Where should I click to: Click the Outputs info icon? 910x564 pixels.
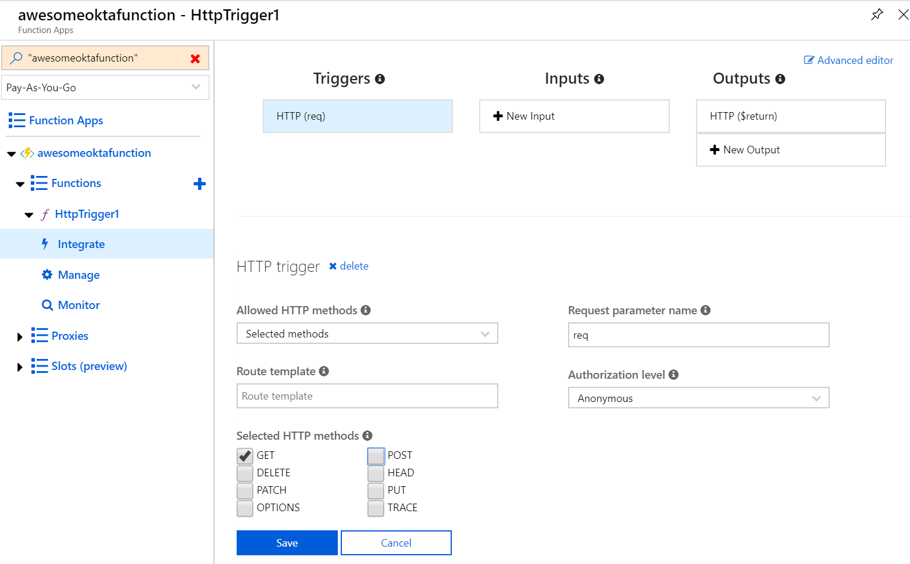click(x=780, y=79)
